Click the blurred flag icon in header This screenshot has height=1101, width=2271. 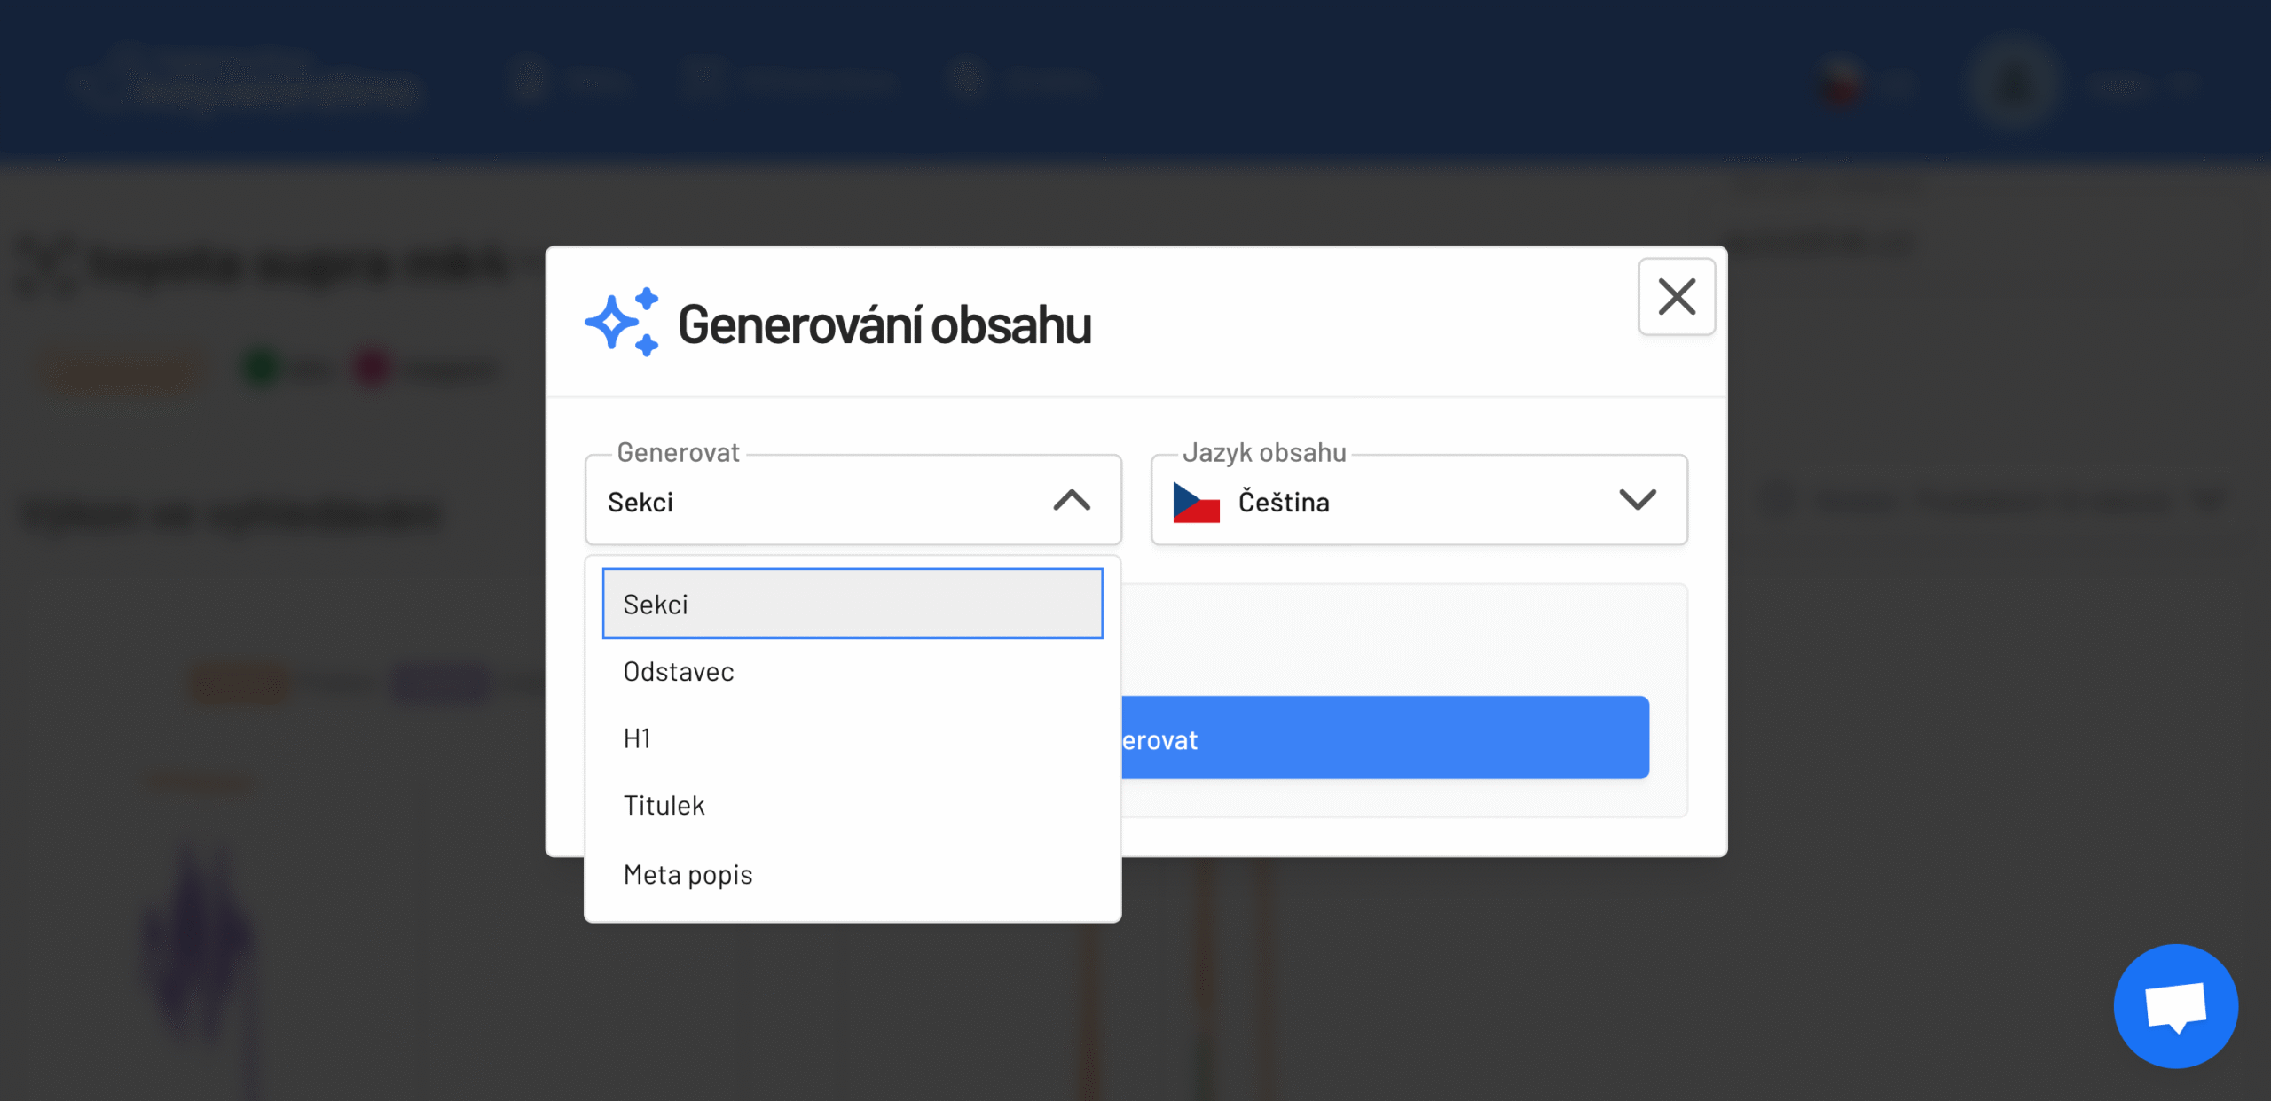point(1840,82)
